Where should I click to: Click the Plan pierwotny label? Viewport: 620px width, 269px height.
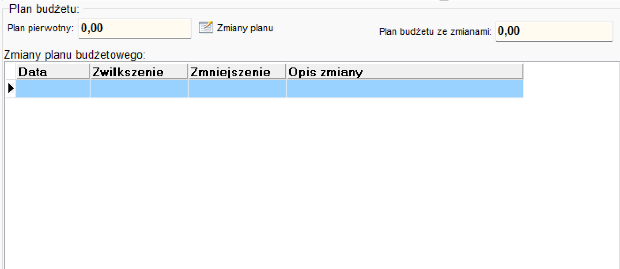(41, 28)
